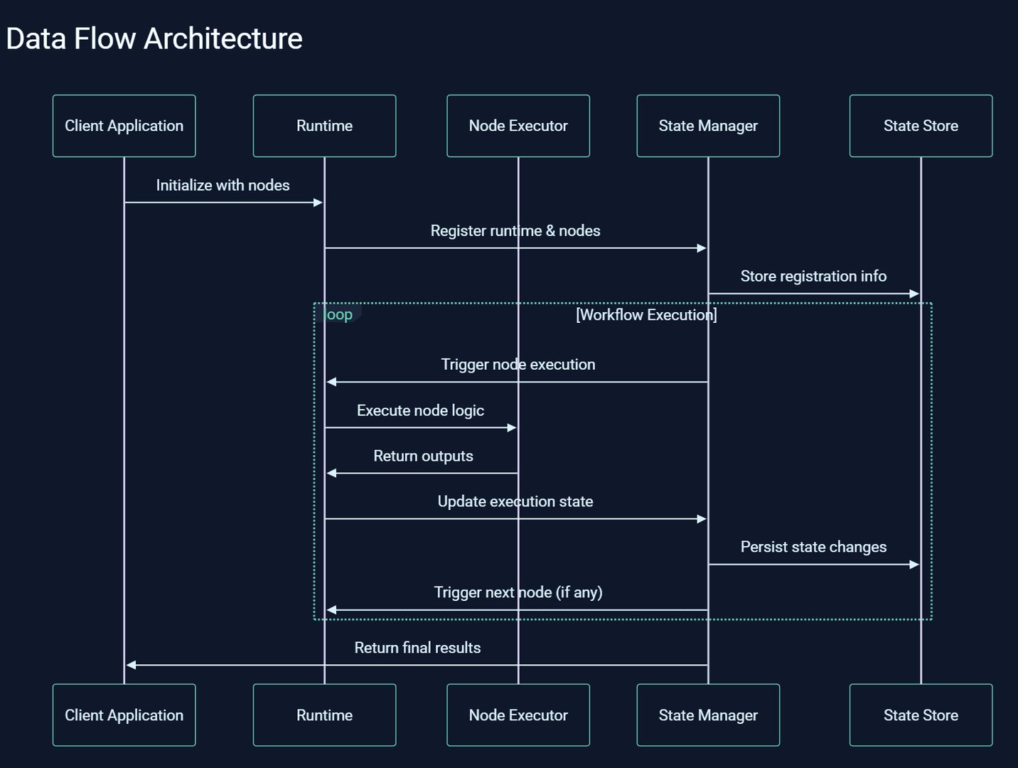Image resolution: width=1018 pixels, height=768 pixels.
Task: Click the State Manager header box
Action: point(707,126)
